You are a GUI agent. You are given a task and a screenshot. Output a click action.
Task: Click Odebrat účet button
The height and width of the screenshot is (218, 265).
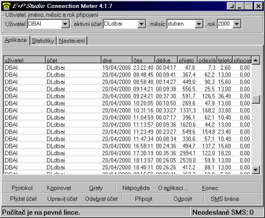click(101, 199)
